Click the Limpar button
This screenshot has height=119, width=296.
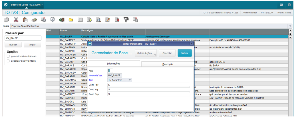32,45
